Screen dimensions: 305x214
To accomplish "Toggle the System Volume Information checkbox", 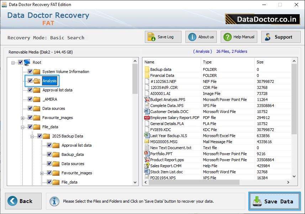I will pos(30,72).
